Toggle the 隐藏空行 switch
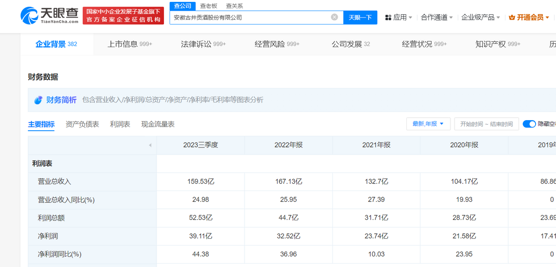 pos(529,124)
